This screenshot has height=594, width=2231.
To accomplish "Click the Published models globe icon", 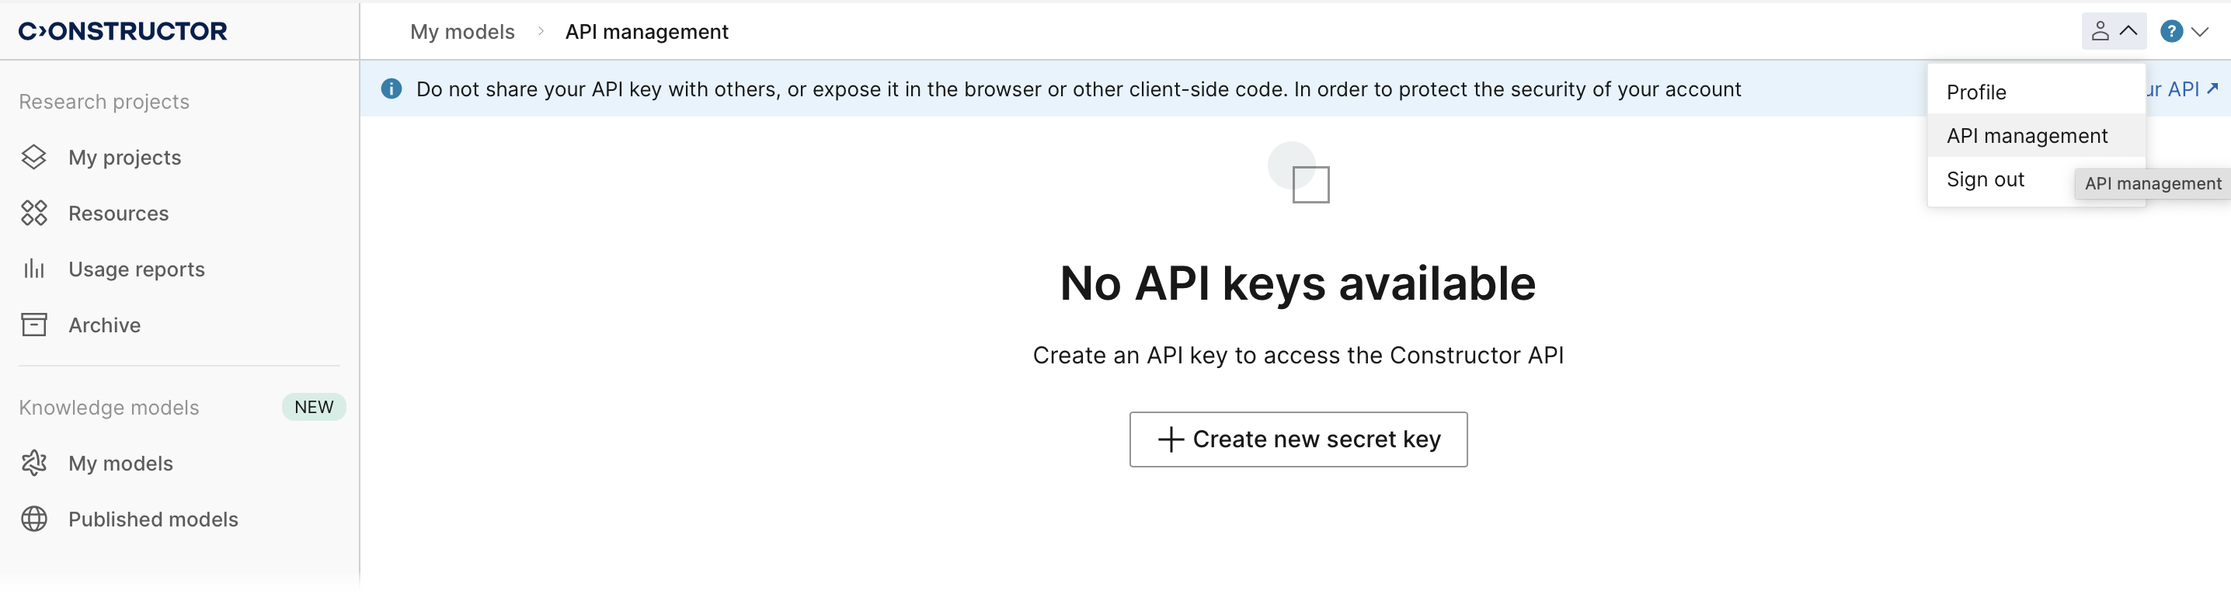I will pos(33,519).
